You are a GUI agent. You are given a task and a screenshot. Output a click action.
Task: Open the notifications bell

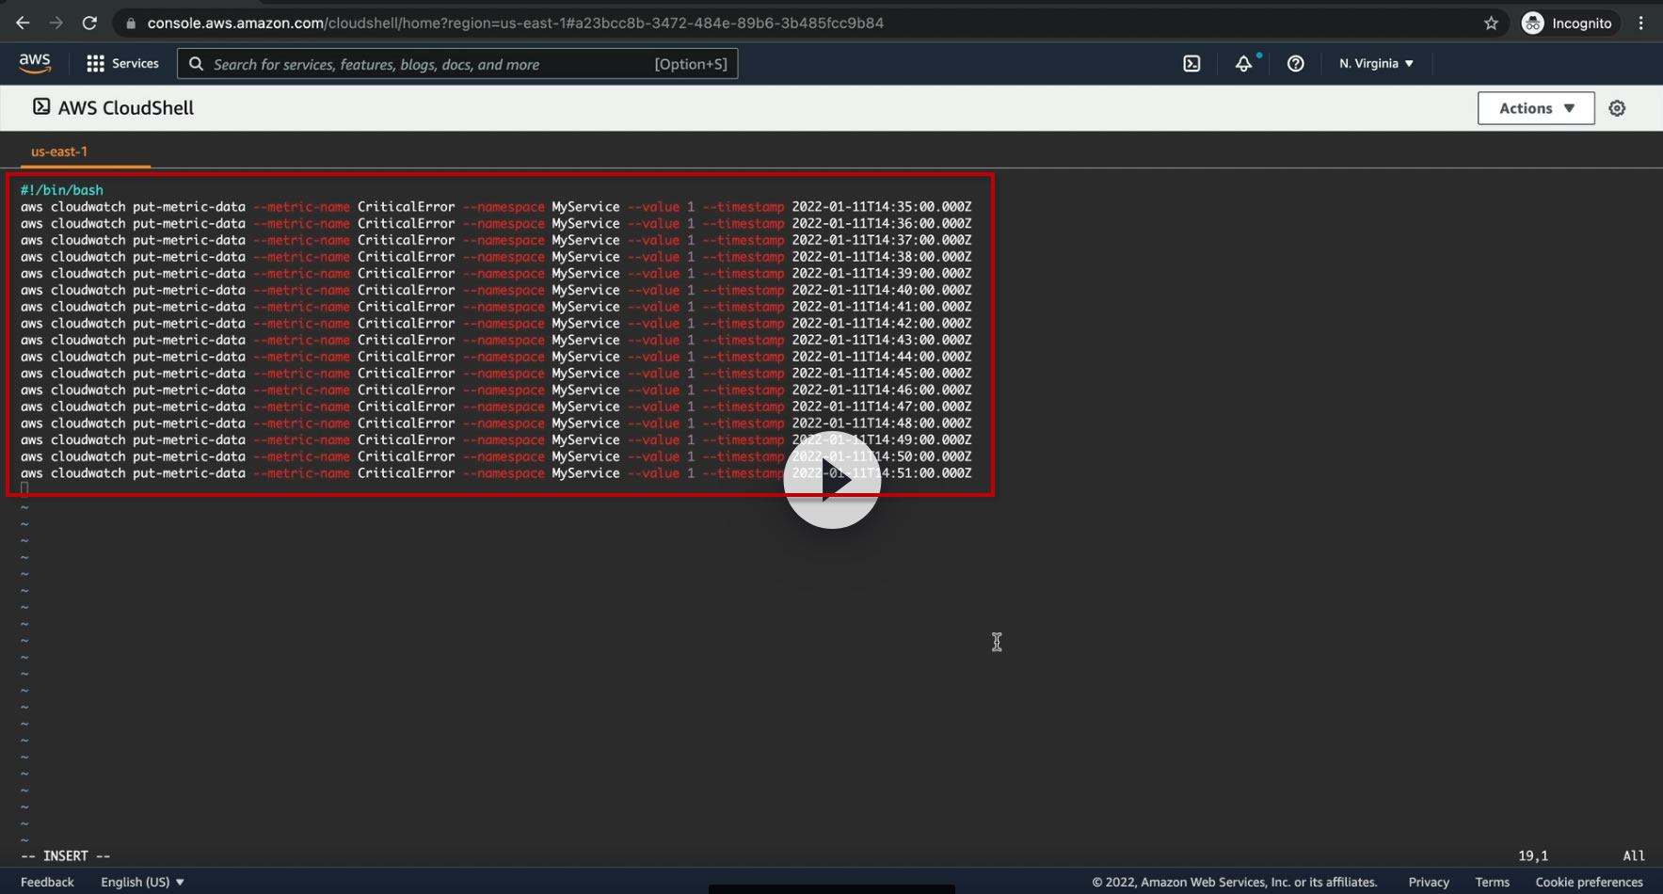click(1244, 64)
